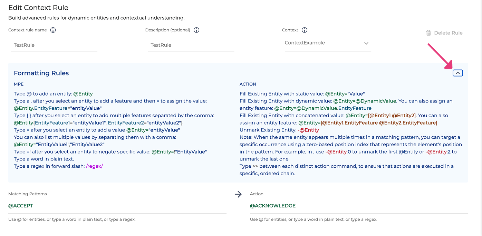Click into the Description text field
This screenshot has height=236, width=482.
tap(191, 45)
